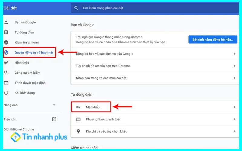Viewport: 242px width, 151px height.
Task: Click the palette icon for Hình thức
Action: [6, 63]
